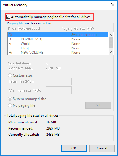The width and height of the screenshot is (118, 156).
Task: Select the C: System managed drive row
Action: point(58,35)
